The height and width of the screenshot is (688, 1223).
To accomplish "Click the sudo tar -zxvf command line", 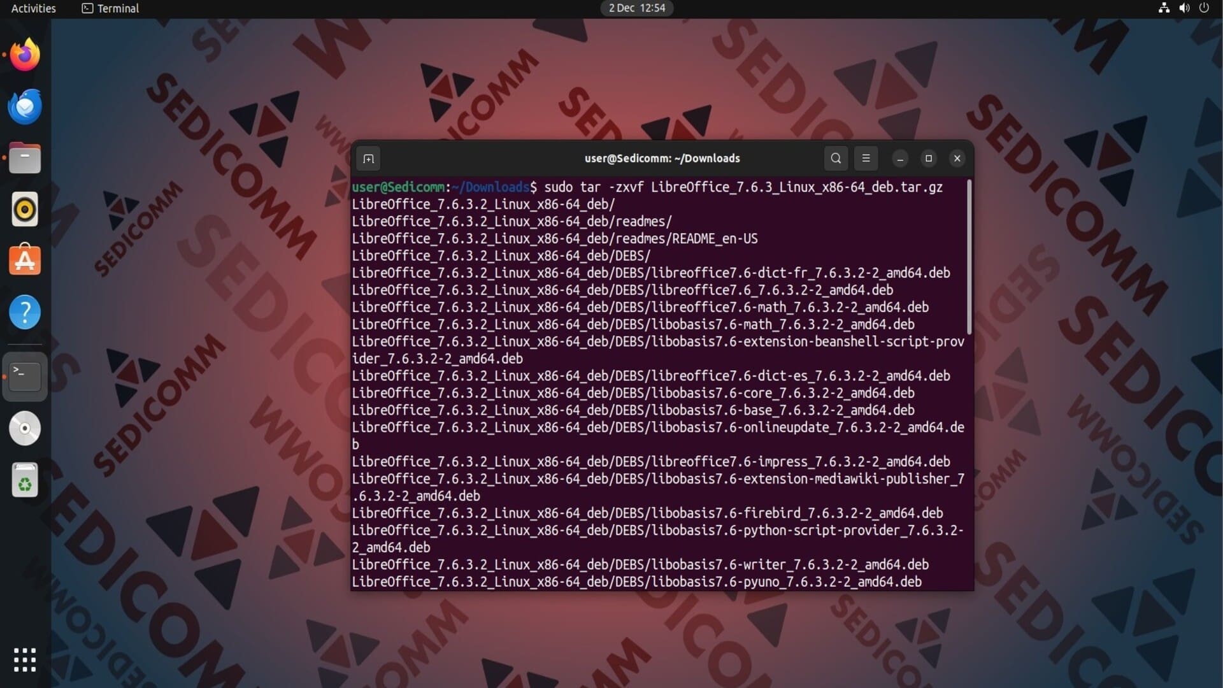I will [x=743, y=187].
